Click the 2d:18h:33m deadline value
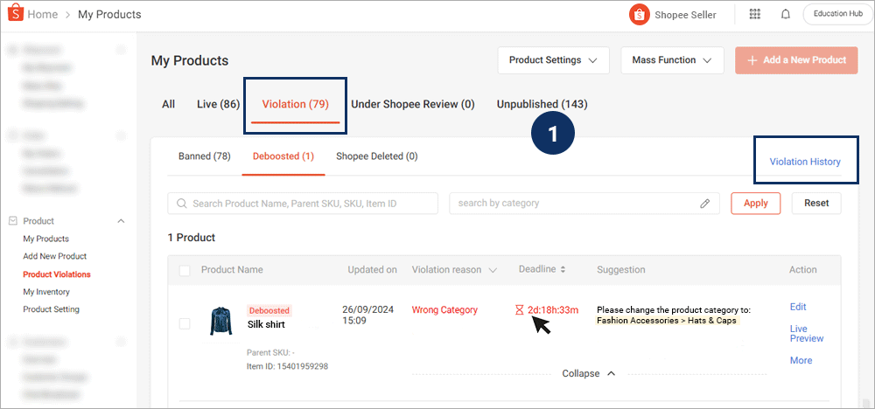875x409 pixels. click(552, 310)
